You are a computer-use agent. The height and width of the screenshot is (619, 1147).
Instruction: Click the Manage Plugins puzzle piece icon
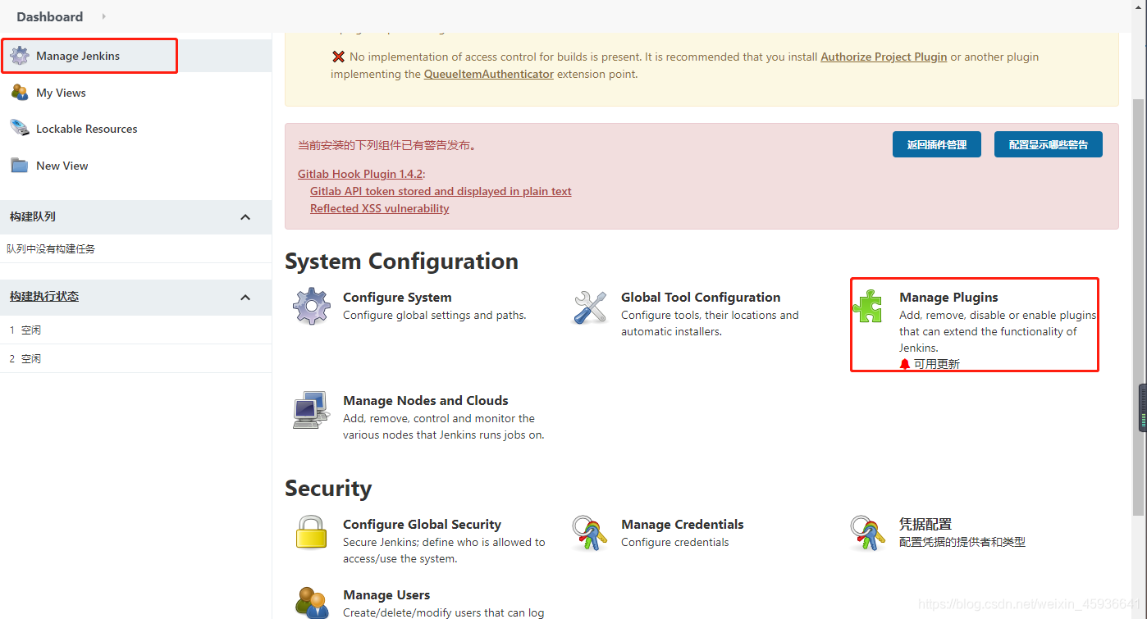click(x=868, y=307)
